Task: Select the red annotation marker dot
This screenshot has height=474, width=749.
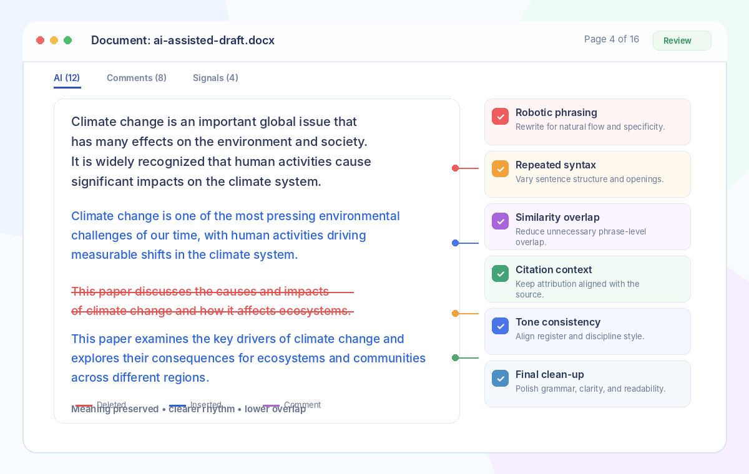Action: 455,168
